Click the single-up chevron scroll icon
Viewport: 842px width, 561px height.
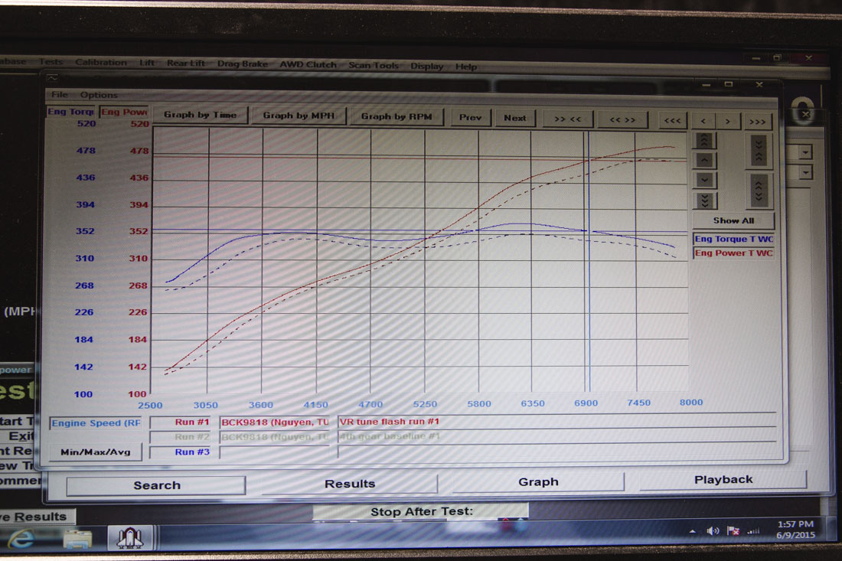(704, 161)
